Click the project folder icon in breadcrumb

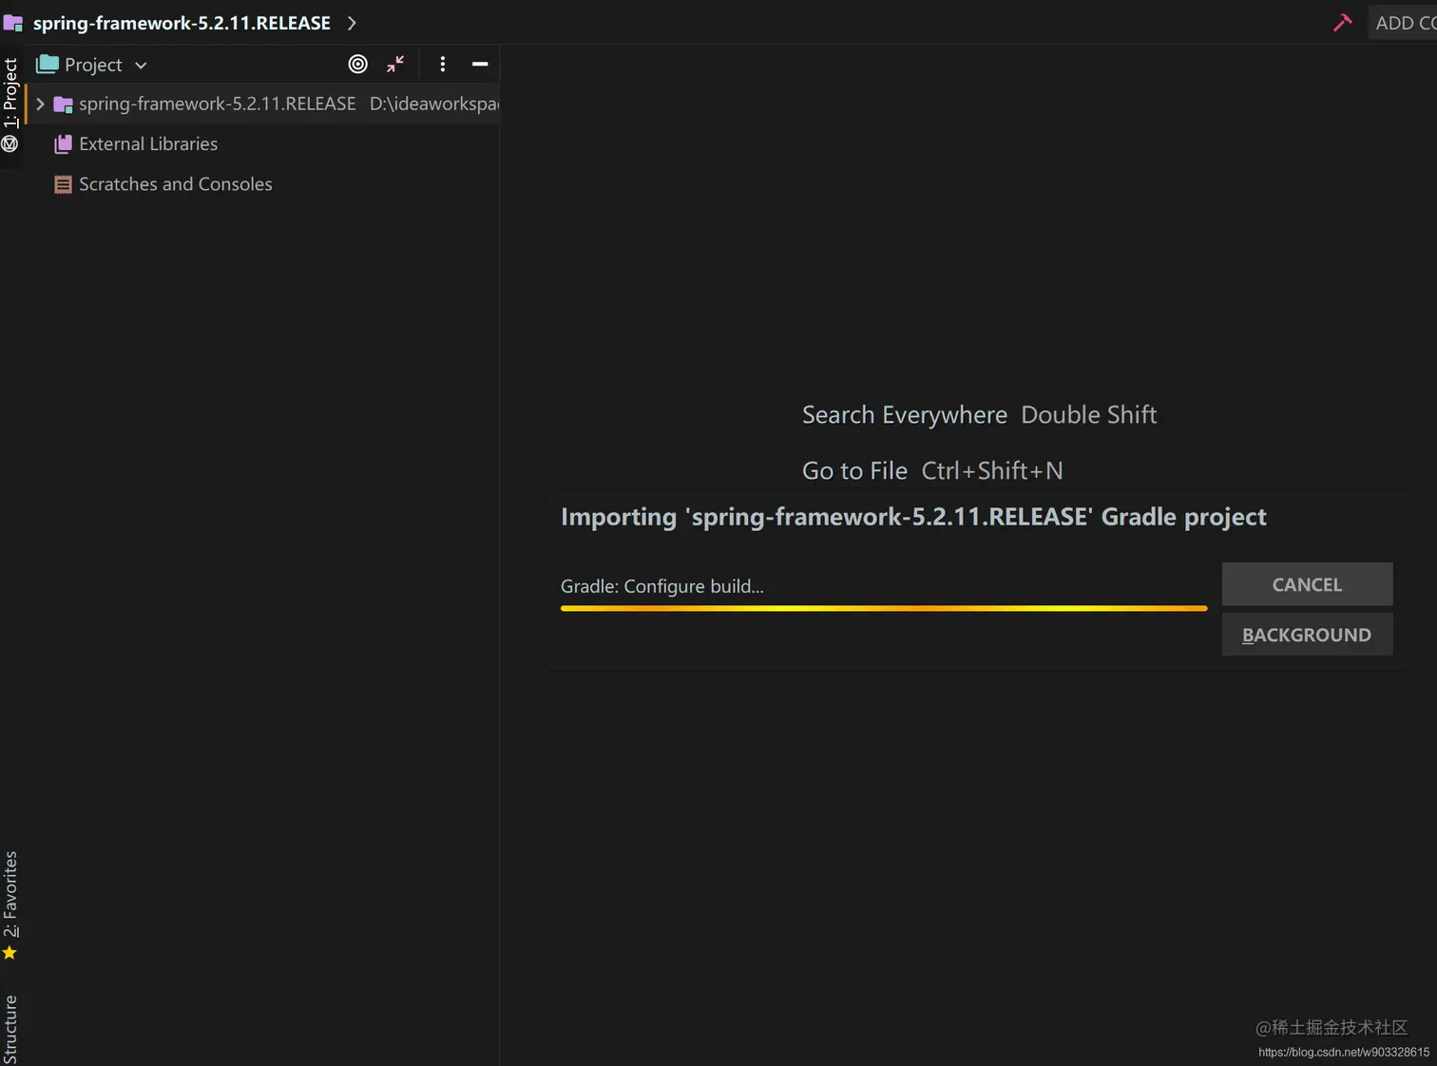click(x=12, y=22)
